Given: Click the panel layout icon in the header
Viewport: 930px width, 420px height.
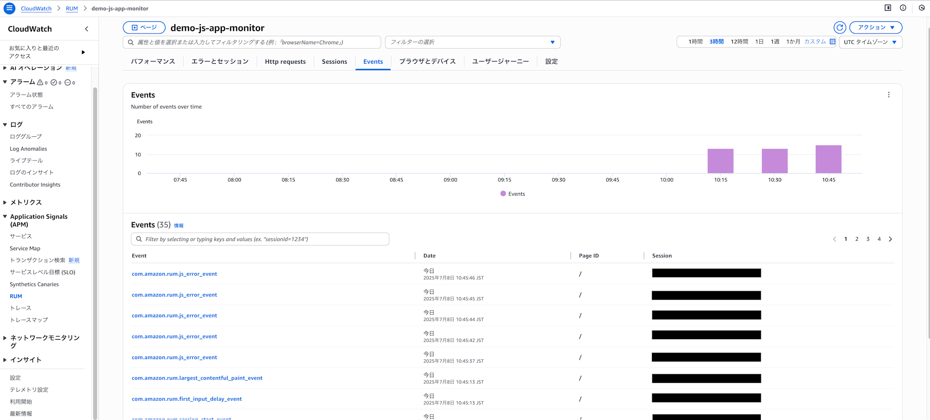Looking at the screenshot, I should tap(888, 8).
